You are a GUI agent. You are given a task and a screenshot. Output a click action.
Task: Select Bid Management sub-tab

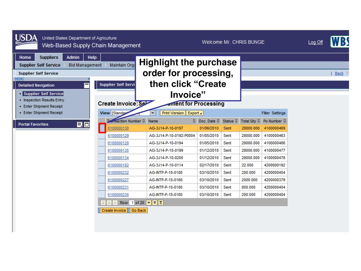tap(85, 65)
